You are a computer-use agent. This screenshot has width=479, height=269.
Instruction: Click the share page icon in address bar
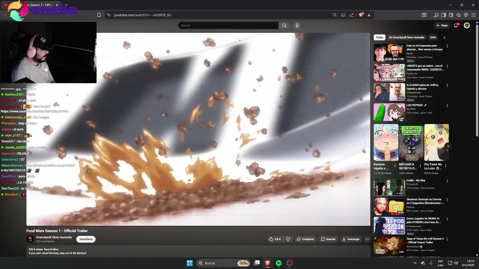[x=352, y=15]
